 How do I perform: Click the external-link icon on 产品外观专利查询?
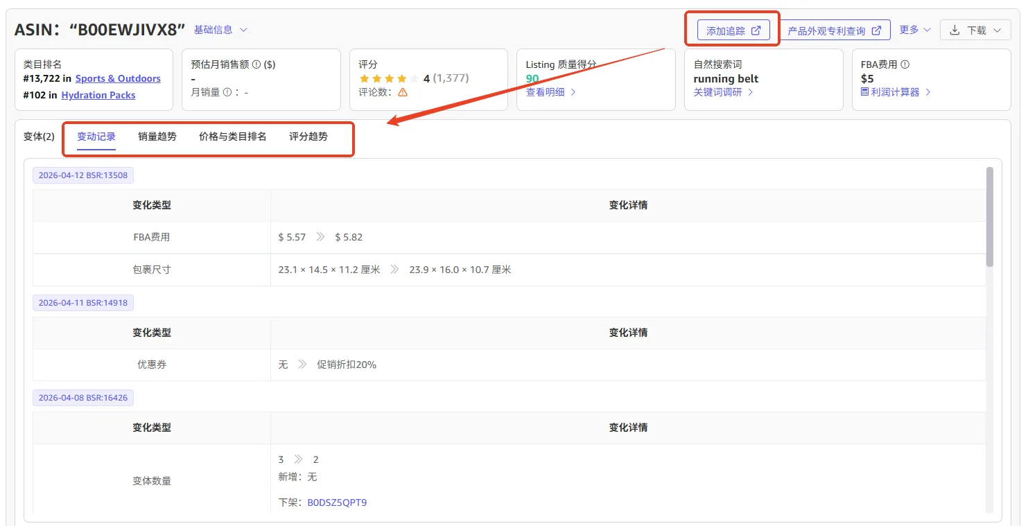tap(876, 30)
